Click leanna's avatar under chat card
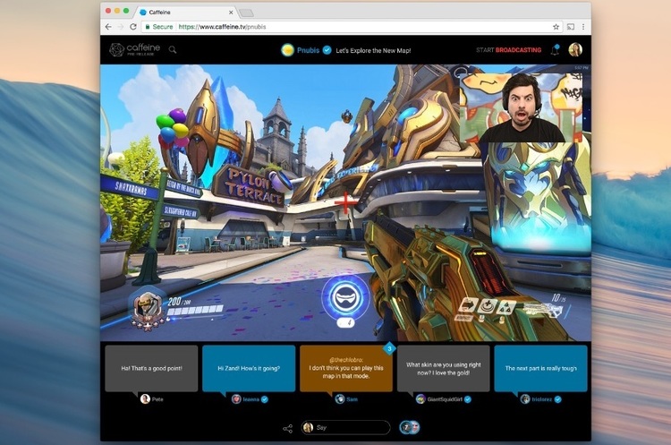Screen dimensions: 671x445 coord(236,399)
